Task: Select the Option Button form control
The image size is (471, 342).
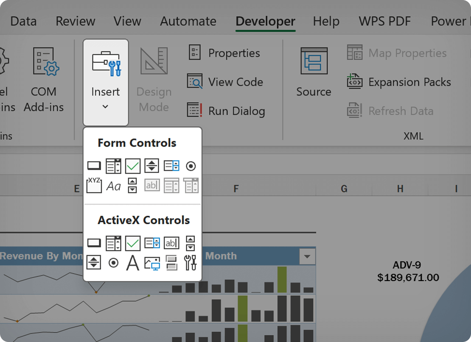Action: (x=191, y=166)
